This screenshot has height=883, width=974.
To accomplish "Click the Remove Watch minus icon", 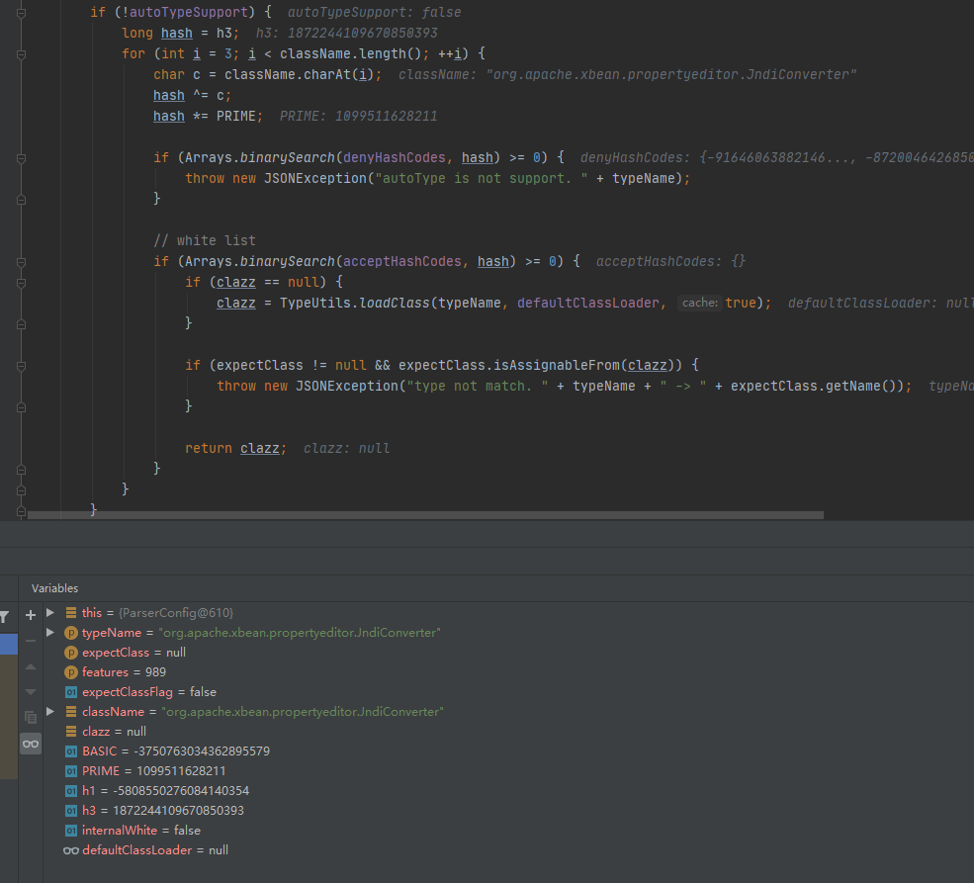I will pos(31,641).
